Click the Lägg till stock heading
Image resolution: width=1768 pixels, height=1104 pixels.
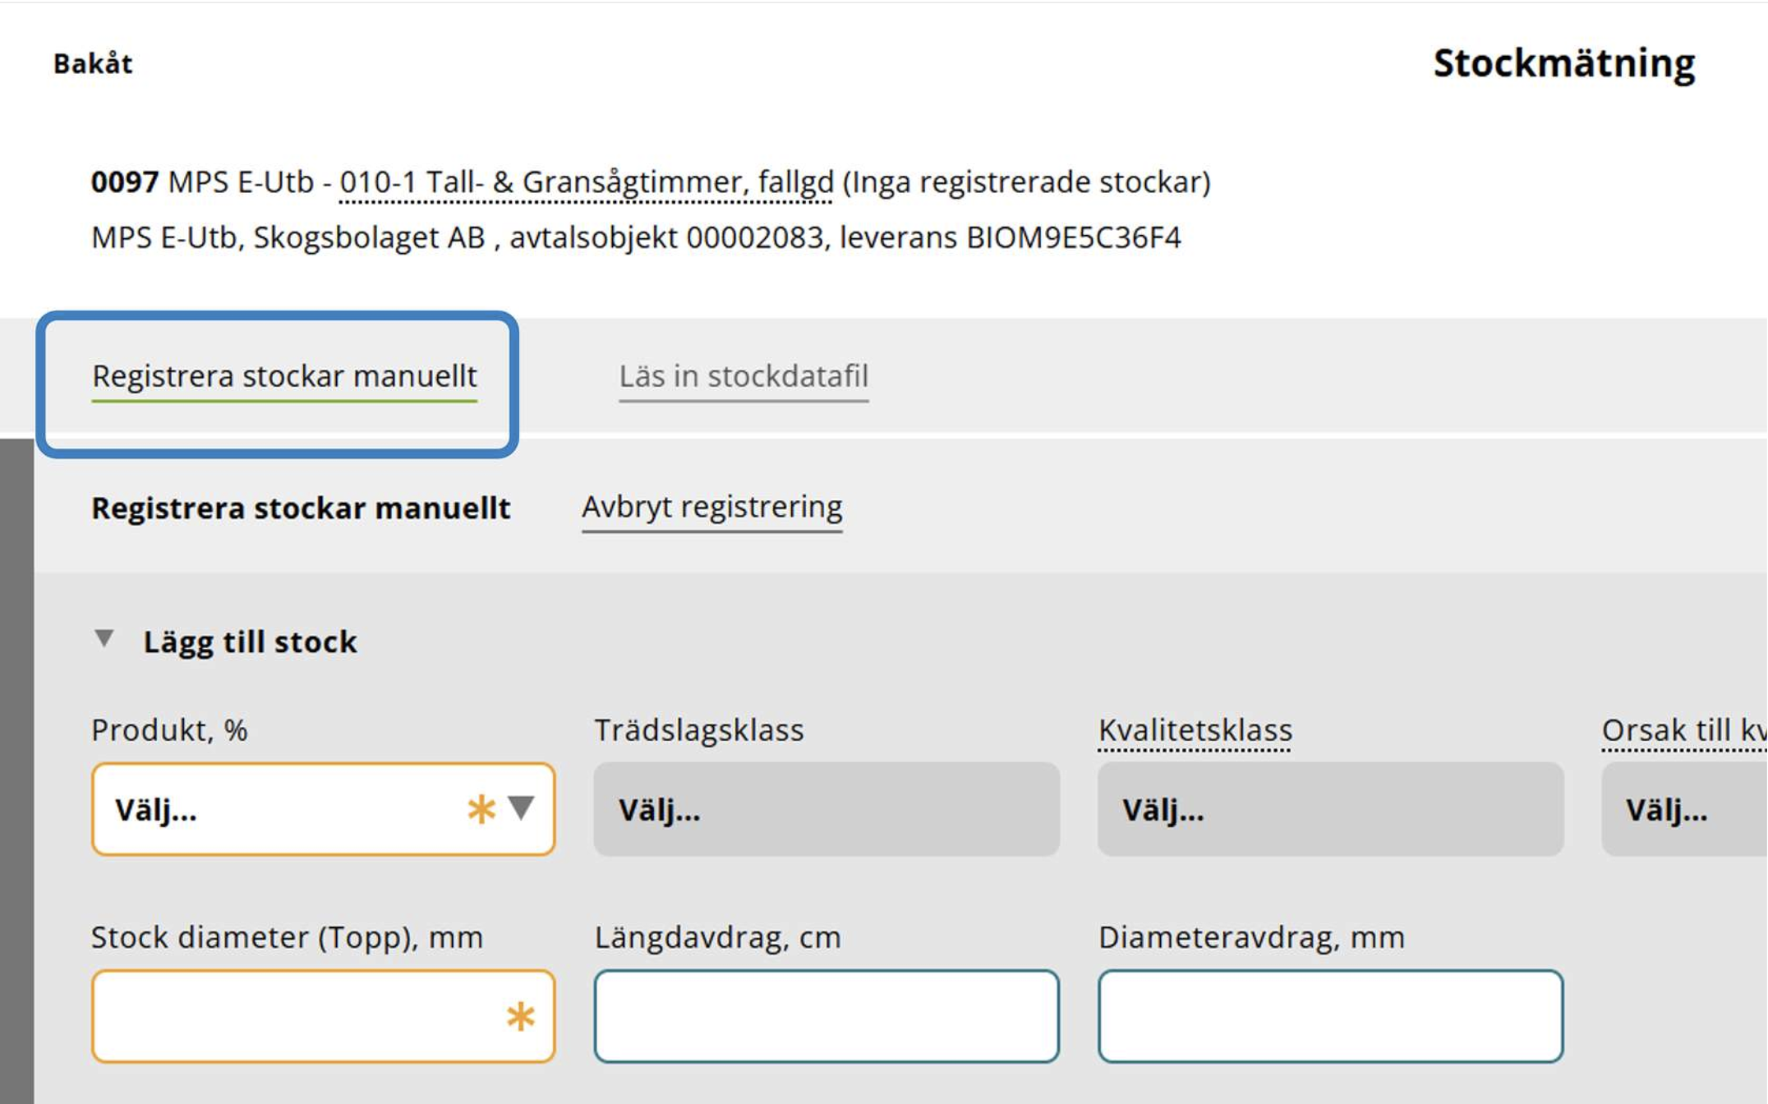pyautogui.click(x=250, y=642)
